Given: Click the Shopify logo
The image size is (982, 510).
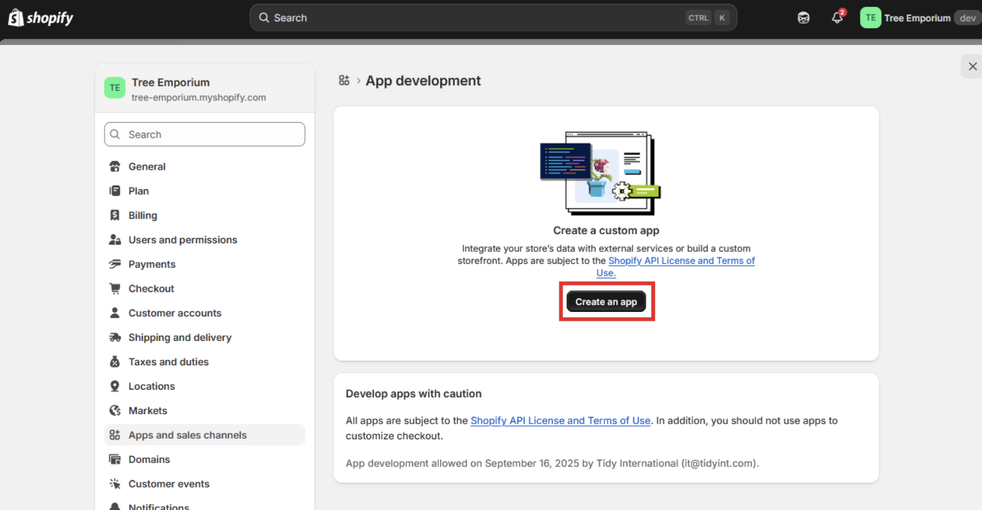Looking at the screenshot, I should [41, 18].
